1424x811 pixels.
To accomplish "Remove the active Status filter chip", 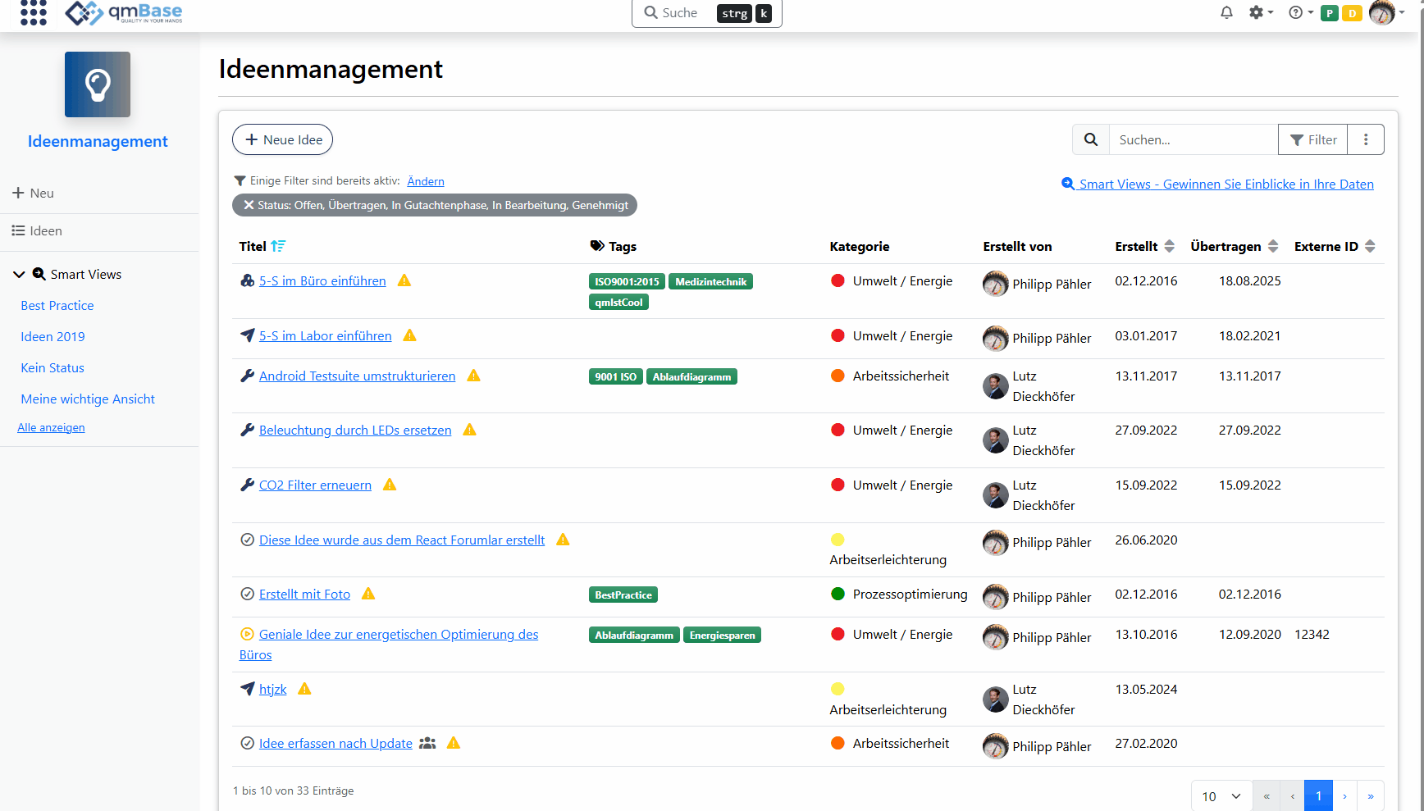I will [249, 205].
